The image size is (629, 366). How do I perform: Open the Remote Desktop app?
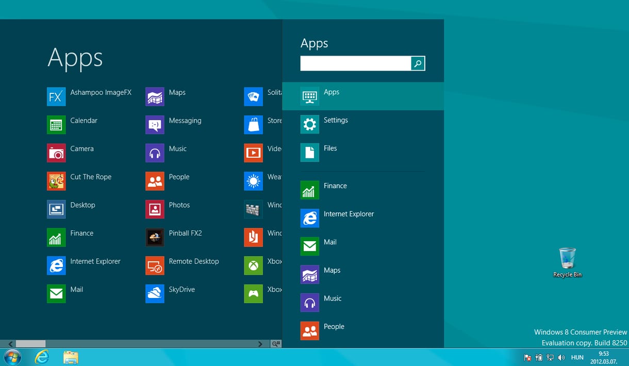click(183, 265)
